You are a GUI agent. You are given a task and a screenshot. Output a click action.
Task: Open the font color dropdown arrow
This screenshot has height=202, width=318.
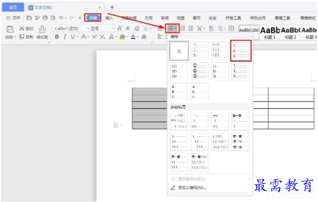click(138, 37)
